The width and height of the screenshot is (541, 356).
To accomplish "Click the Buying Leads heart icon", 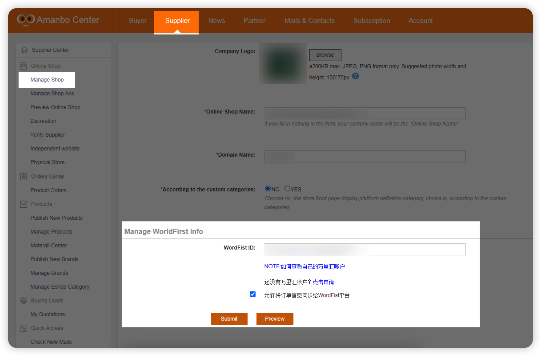I will click(x=24, y=301).
